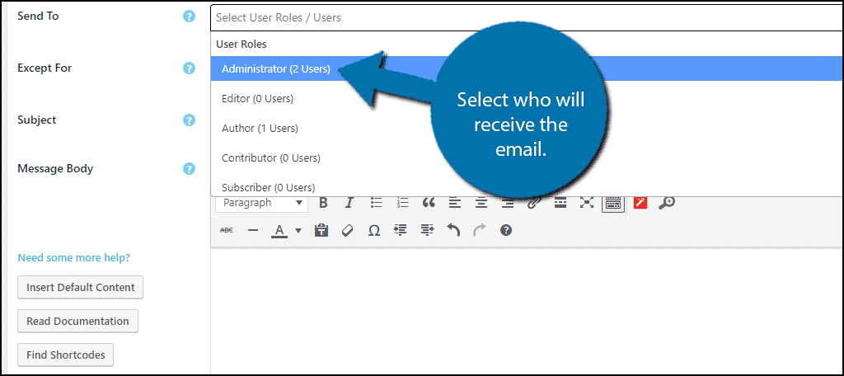
Task: Apply strikethrough formatting
Action: click(227, 230)
